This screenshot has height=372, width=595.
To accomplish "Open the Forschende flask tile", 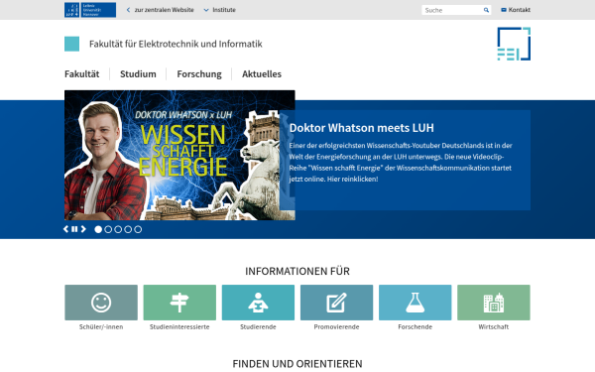I will [x=416, y=303].
